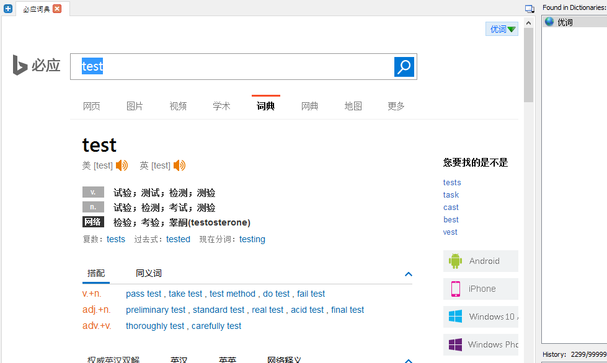Click the Windows 10 app button
The height and width of the screenshot is (363, 607).
(x=481, y=317)
